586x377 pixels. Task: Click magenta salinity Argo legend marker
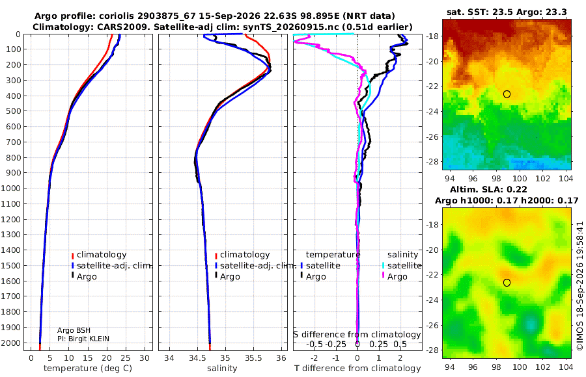pos(383,276)
